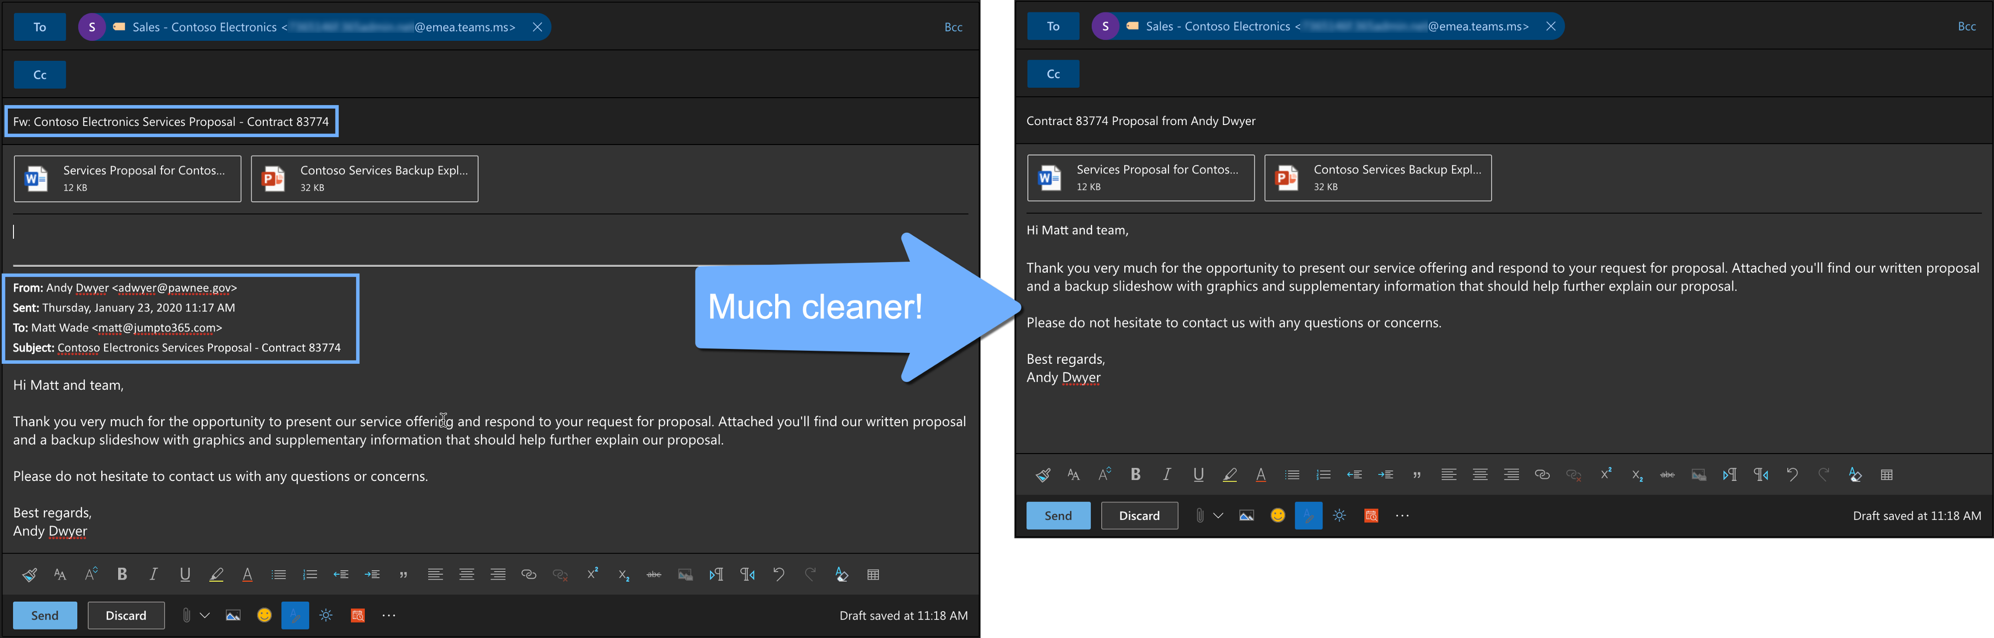The width and height of the screenshot is (1994, 638).
Task: Open Services Proposal Word attachment in right window
Action: [1141, 178]
